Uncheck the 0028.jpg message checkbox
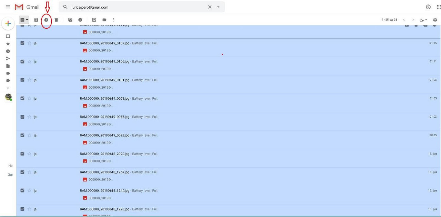441x217 pixels. click(22, 135)
